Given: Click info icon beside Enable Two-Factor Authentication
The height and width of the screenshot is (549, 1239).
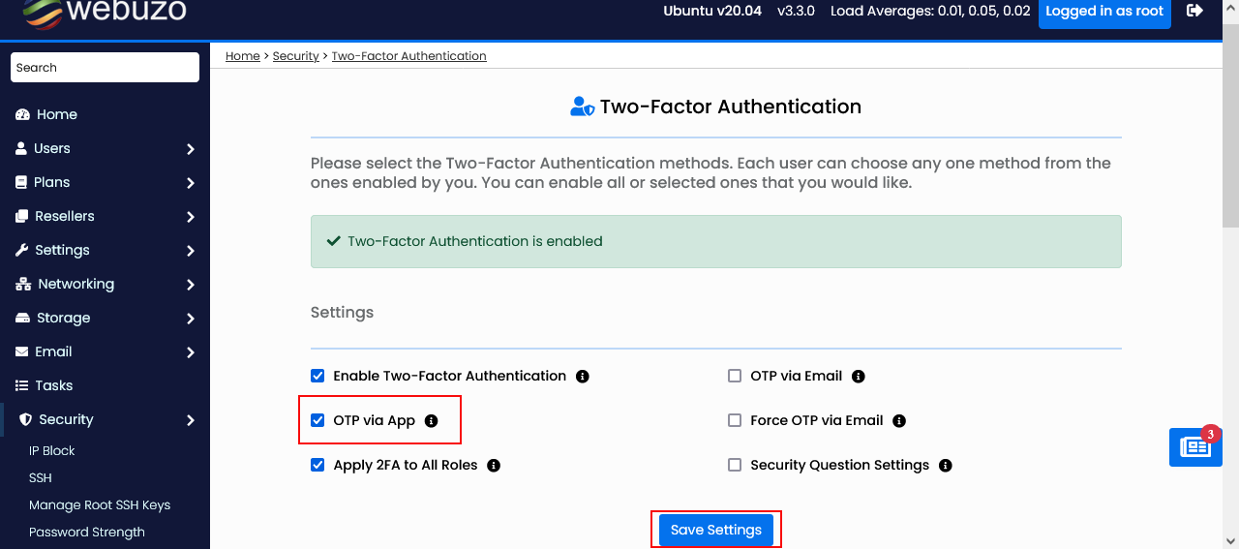Looking at the screenshot, I should tap(583, 376).
